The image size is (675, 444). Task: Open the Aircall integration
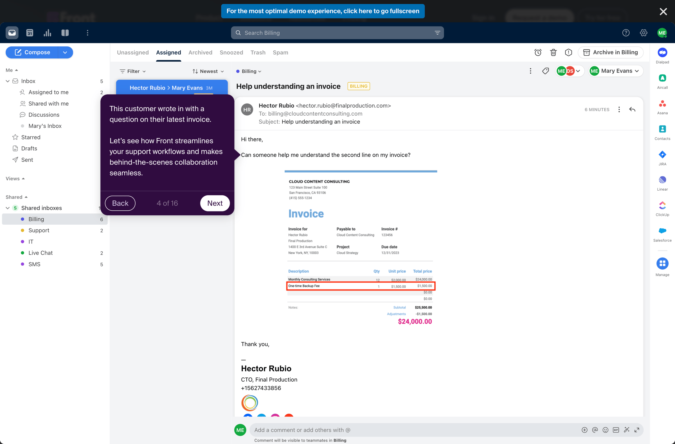[x=662, y=81]
